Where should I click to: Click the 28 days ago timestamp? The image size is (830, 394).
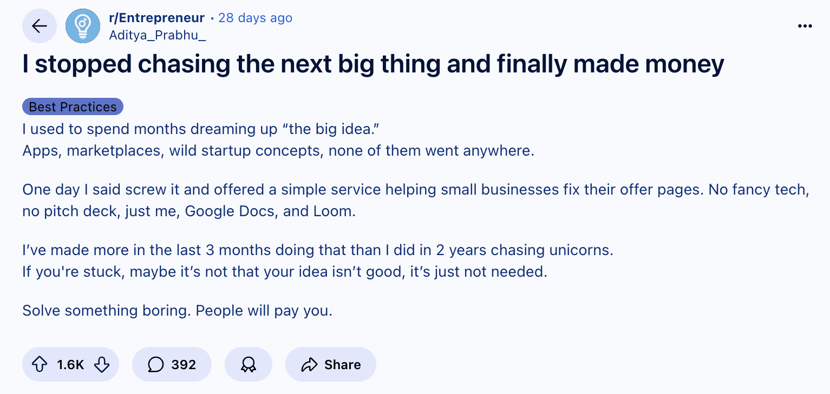[255, 18]
